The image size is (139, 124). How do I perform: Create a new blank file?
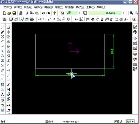pyautogui.click(x=5, y=13)
